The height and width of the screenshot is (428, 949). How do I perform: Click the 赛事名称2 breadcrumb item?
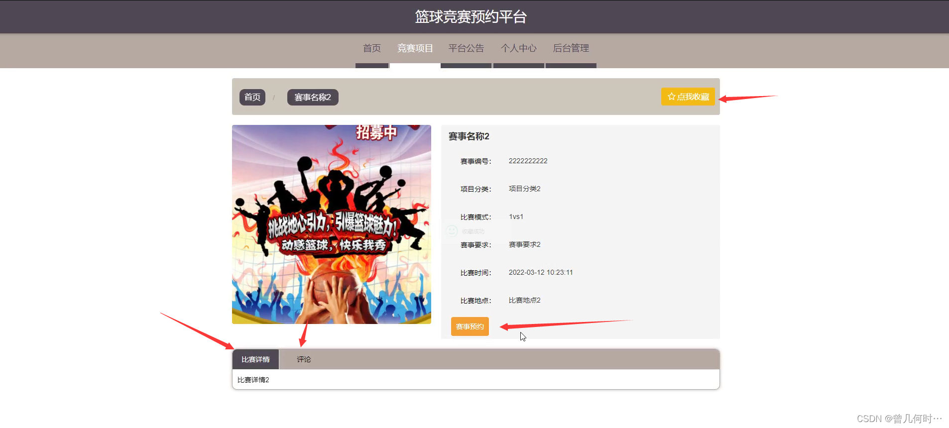pos(313,97)
